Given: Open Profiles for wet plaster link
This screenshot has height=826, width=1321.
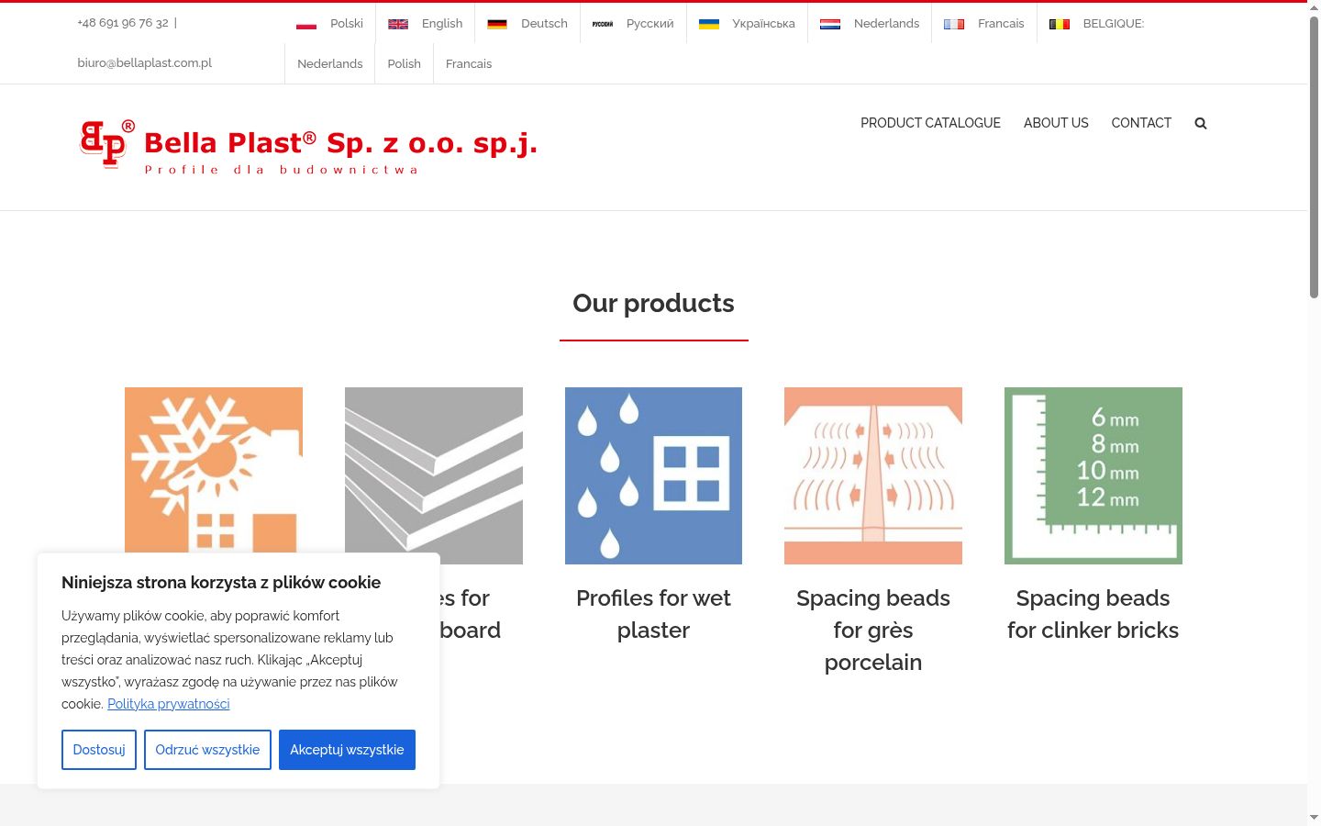Looking at the screenshot, I should [x=653, y=614].
